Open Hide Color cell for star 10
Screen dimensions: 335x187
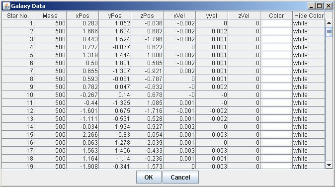[x=309, y=95]
